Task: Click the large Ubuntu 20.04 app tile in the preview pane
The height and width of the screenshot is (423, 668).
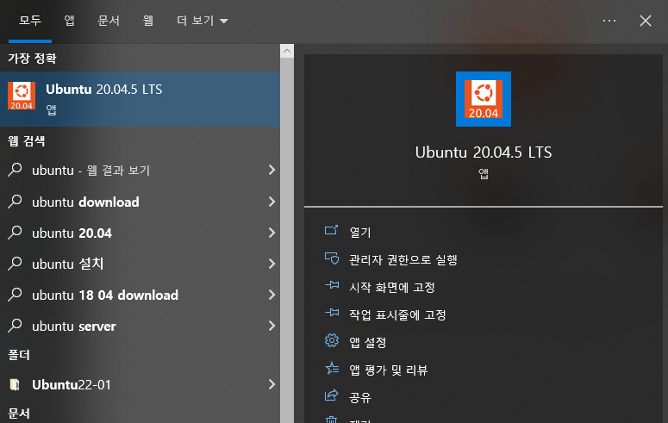Action: tap(483, 99)
